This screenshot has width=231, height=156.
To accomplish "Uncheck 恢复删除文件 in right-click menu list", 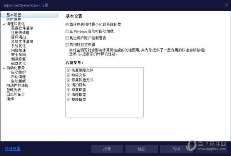I will [x=69, y=70].
